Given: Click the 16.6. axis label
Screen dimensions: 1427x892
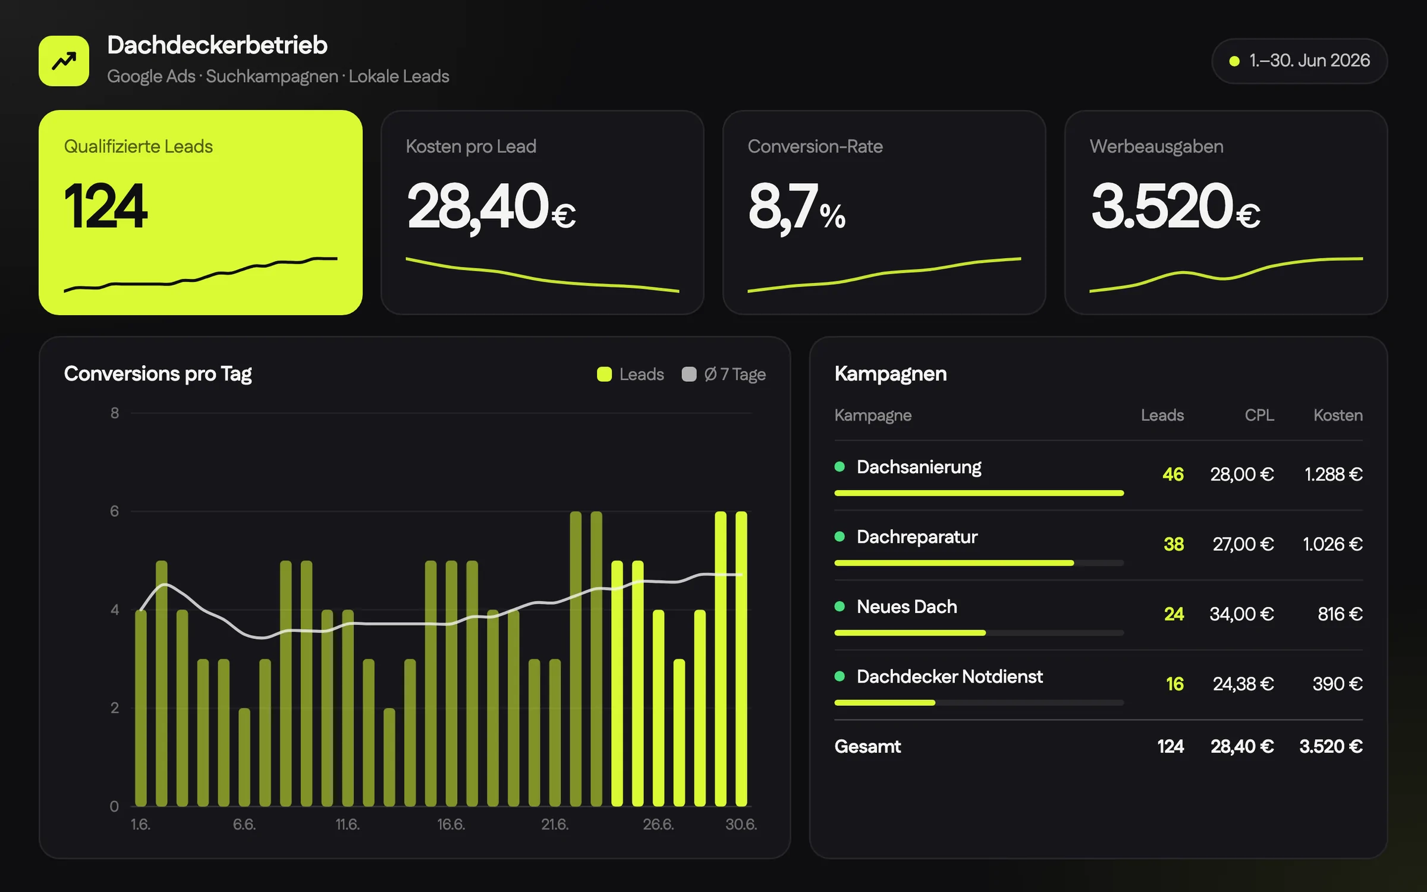Looking at the screenshot, I should click(x=451, y=825).
